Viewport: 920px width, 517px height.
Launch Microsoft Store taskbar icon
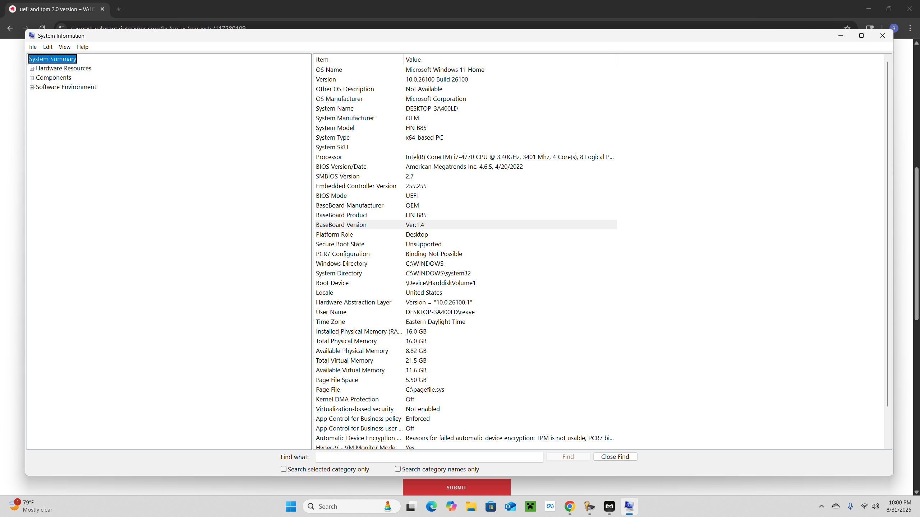[x=491, y=506]
